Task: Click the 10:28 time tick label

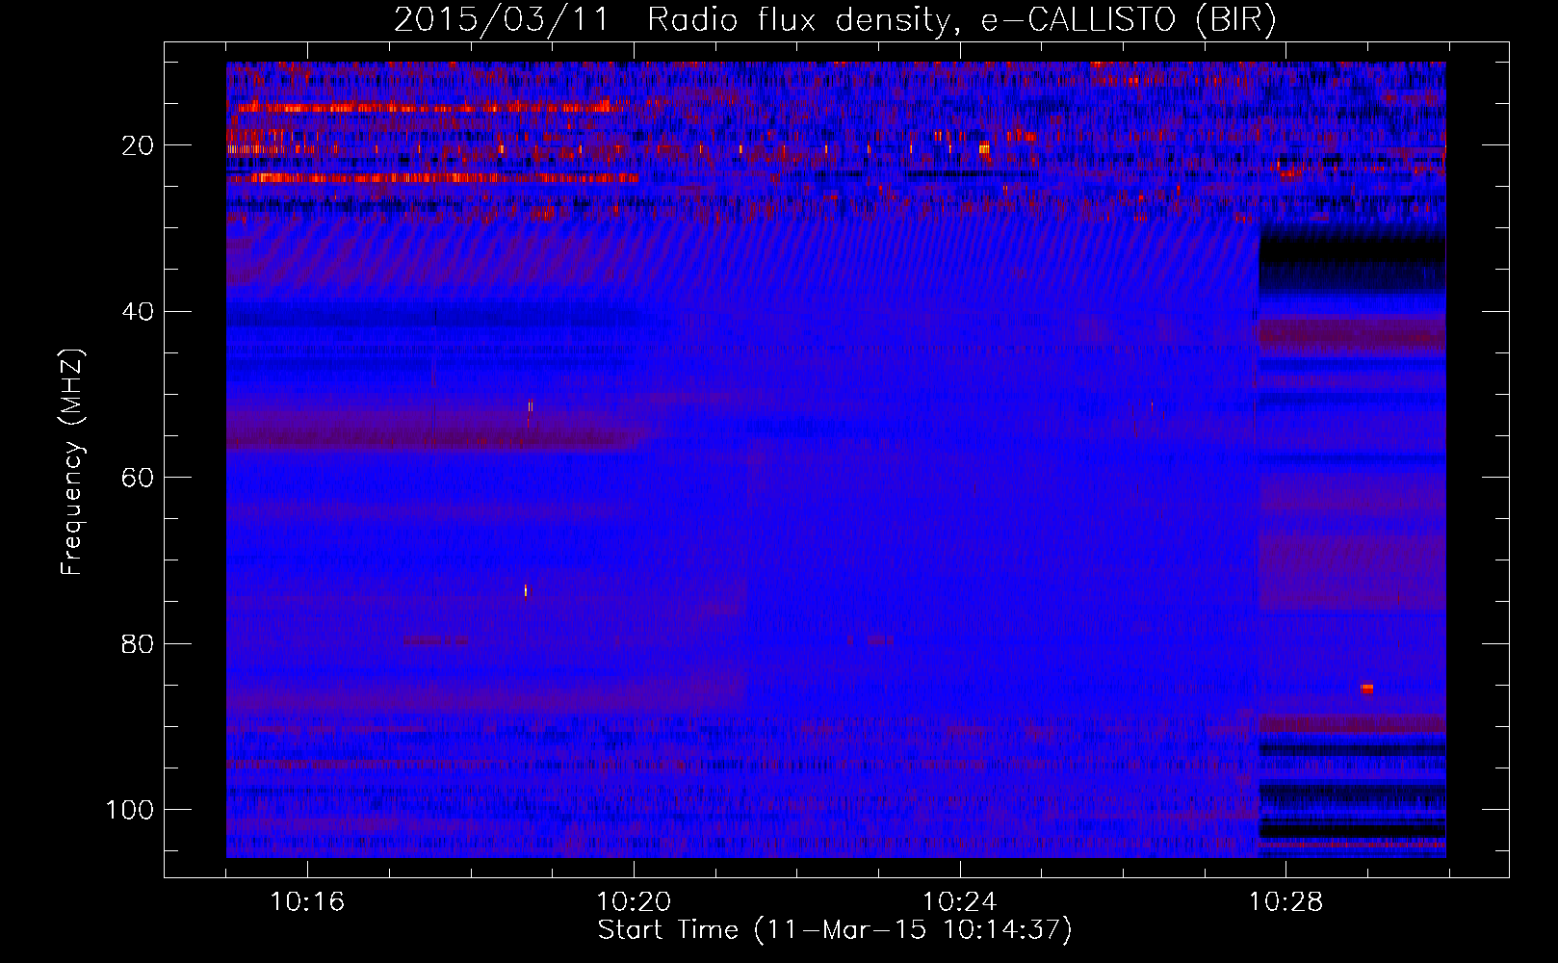Action: [1286, 901]
